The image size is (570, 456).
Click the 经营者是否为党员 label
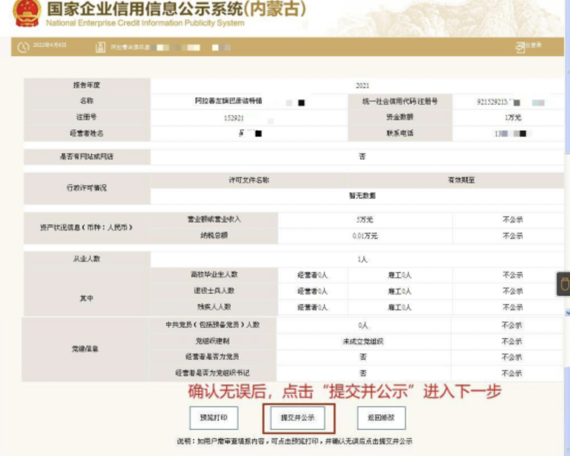point(213,357)
